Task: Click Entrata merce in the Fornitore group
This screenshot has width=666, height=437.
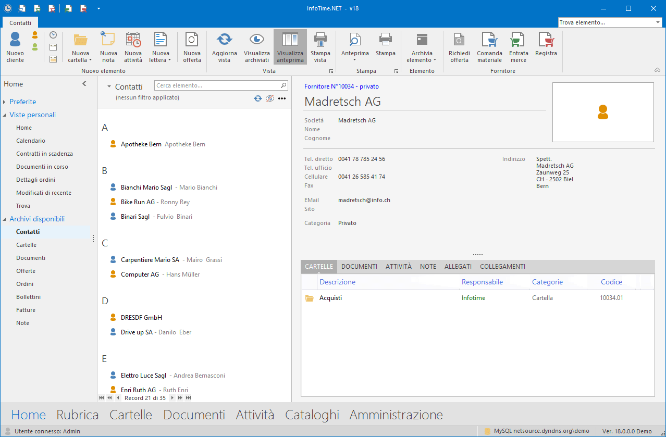Action: (518, 47)
